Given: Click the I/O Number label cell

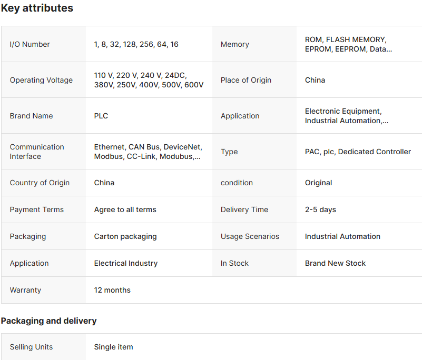Looking at the screenshot, I should coord(30,44).
